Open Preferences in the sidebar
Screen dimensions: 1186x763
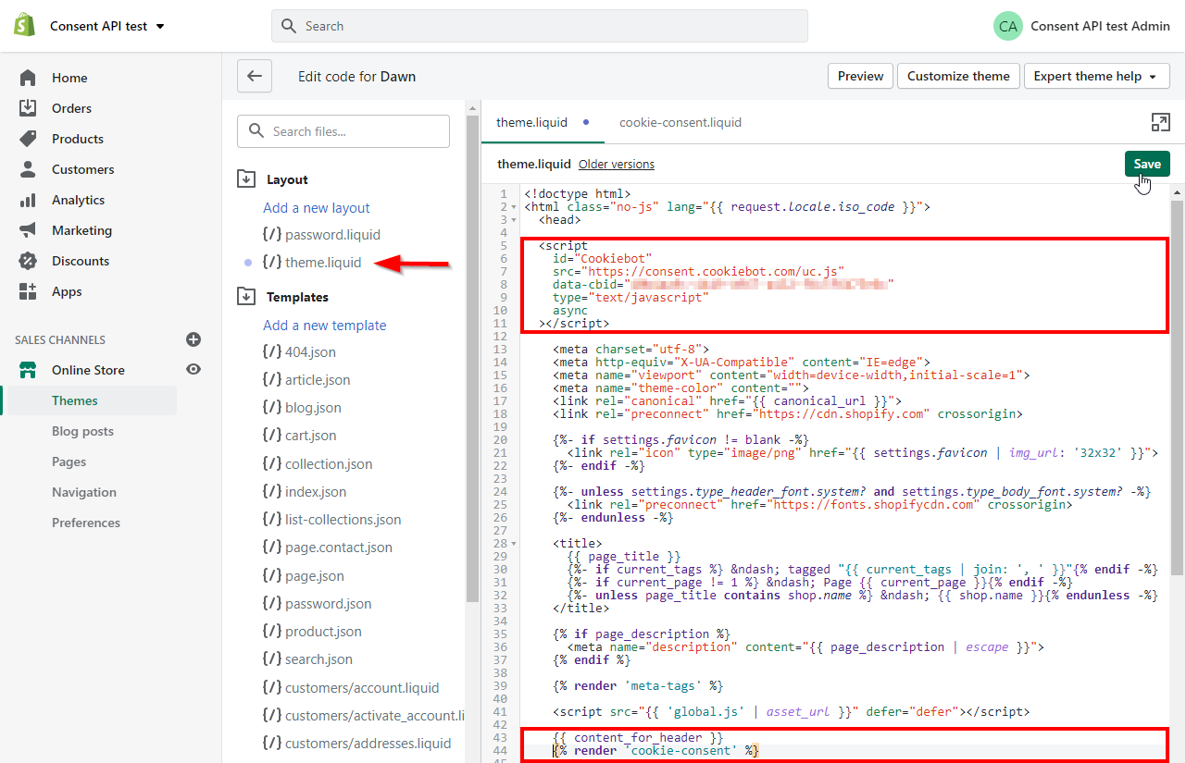click(x=86, y=523)
